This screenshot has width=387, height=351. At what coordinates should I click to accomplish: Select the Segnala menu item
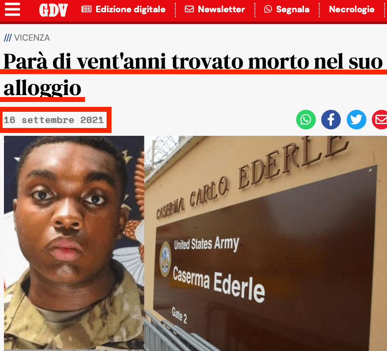(x=293, y=9)
